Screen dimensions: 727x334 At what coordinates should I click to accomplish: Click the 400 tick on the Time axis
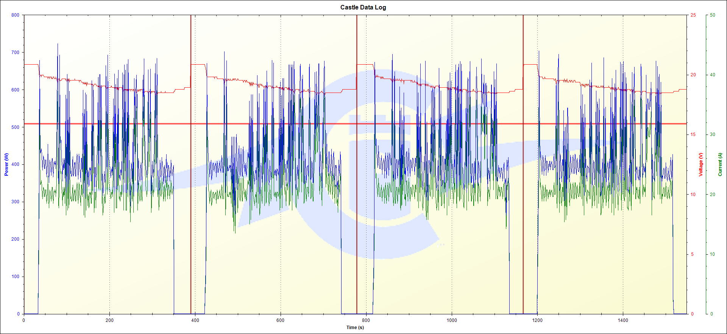[x=195, y=320]
